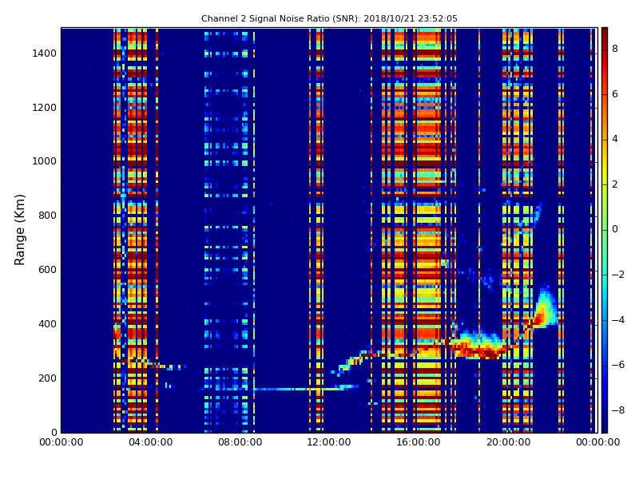
Task: Click the 800 tick label on range axis
Action: click(x=47, y=216)
